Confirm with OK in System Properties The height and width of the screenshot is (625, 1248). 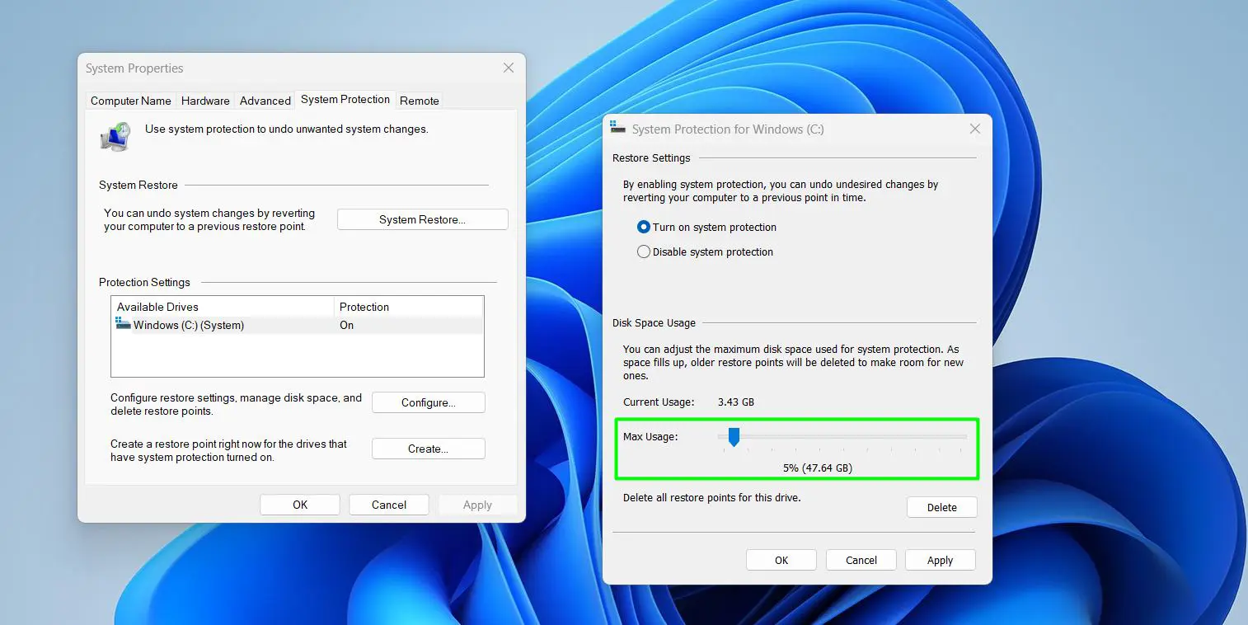coord(299,504)
